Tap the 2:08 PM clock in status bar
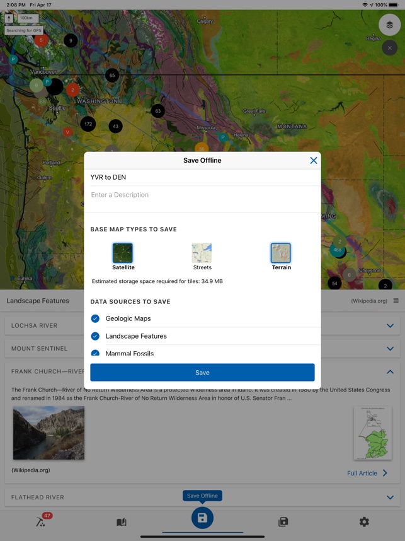The width and height of the screenshot is (405, 541). coord(16,5)
